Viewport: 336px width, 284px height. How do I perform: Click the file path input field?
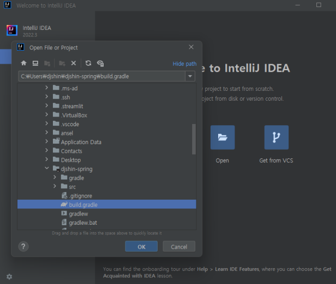coord(102,76)
